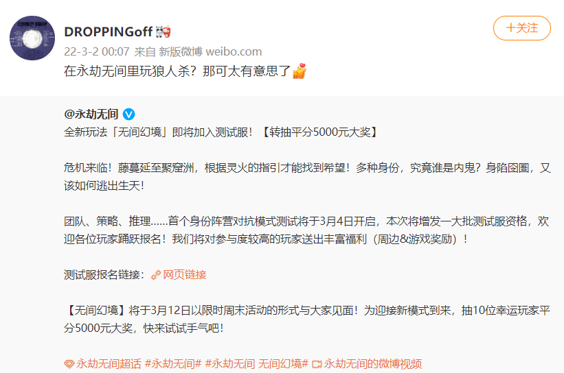This screenshot has height=373, width=564.
Task: Open the 网页链接 signup link
Action: (x=185, y=275)
